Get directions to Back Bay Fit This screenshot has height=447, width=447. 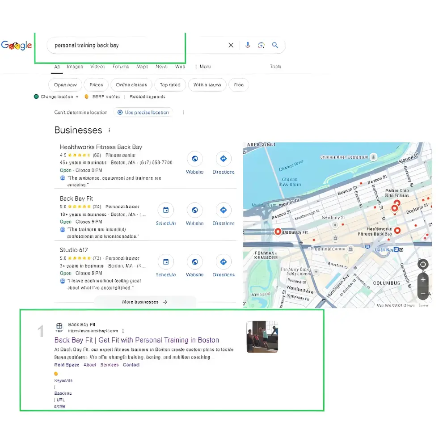[223, 211]
